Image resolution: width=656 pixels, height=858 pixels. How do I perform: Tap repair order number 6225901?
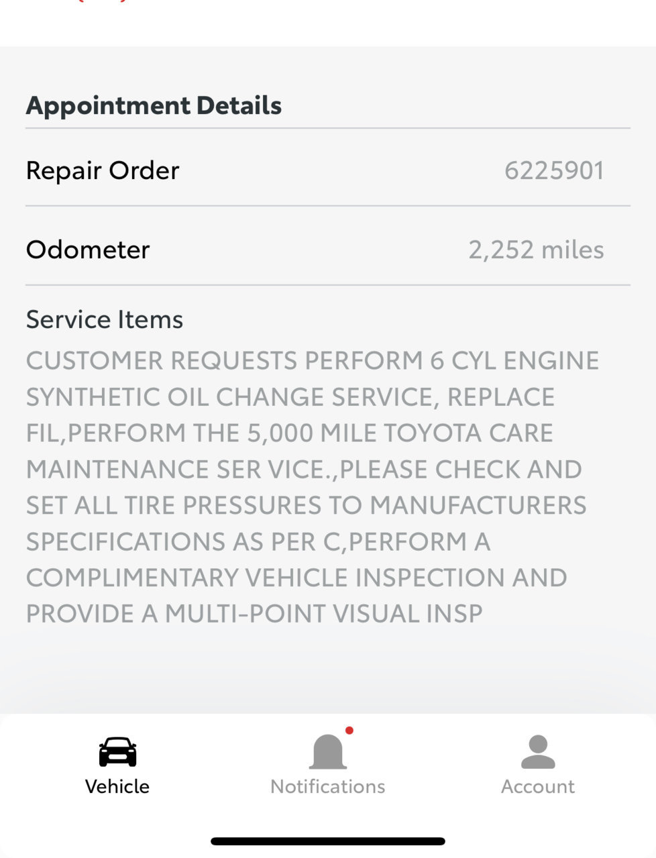(x=554, y=170)
